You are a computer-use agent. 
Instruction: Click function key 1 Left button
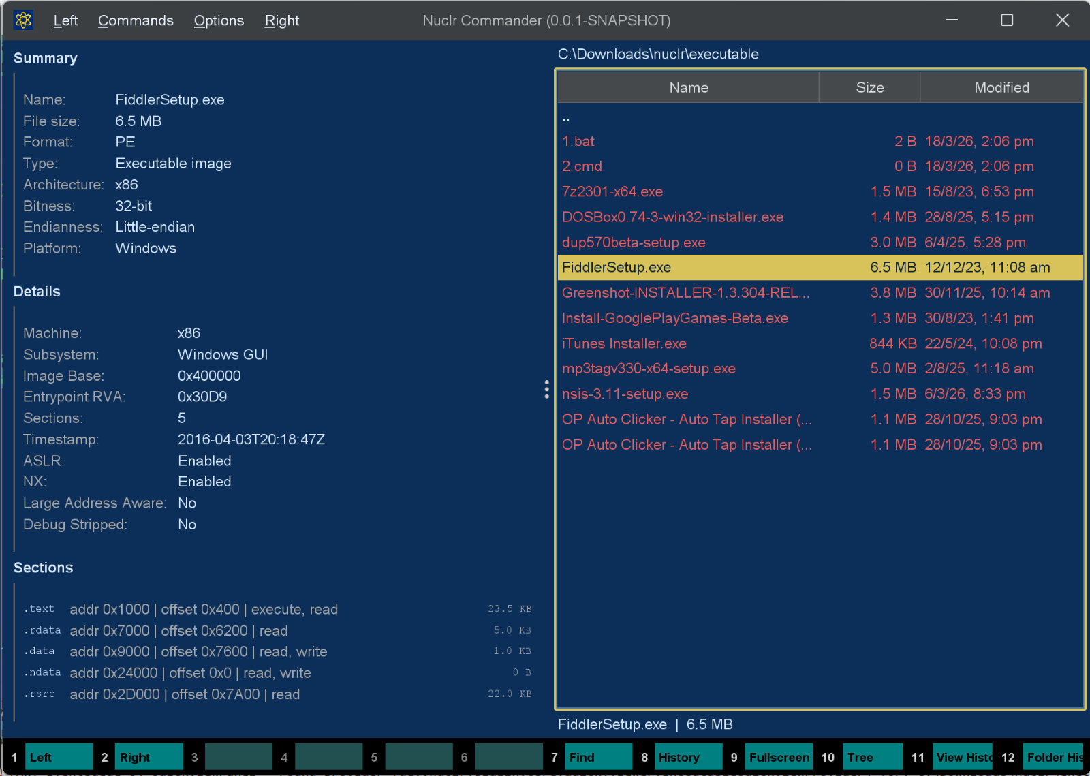pyautogui.click(x=59, y=757)
